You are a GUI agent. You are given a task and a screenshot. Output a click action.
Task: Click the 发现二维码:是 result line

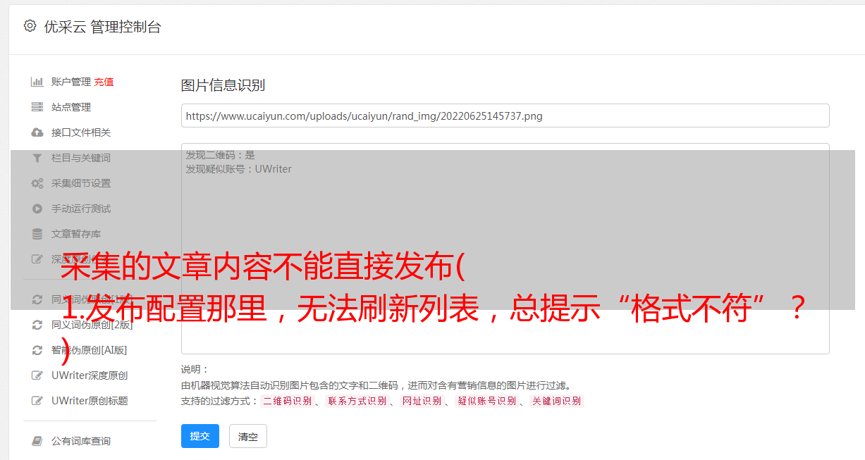(220, 155)
